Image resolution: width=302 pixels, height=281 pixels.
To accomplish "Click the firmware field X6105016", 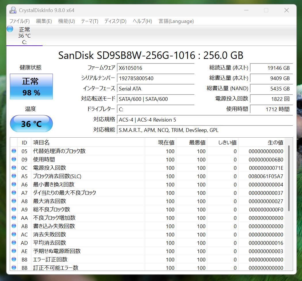I will coord(156,68).
